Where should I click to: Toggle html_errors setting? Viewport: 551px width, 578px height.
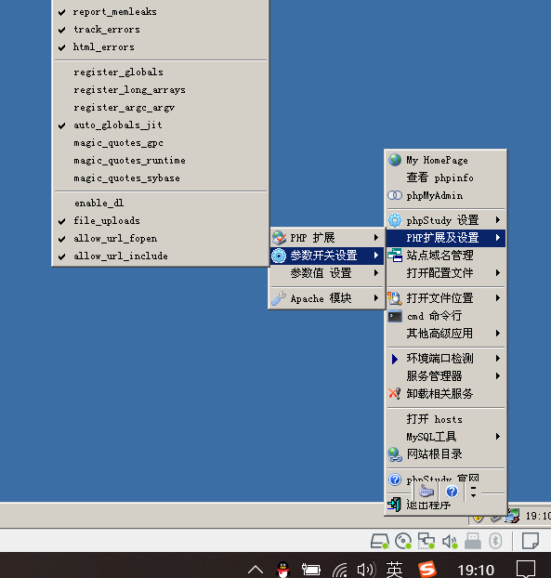point(160,47)
